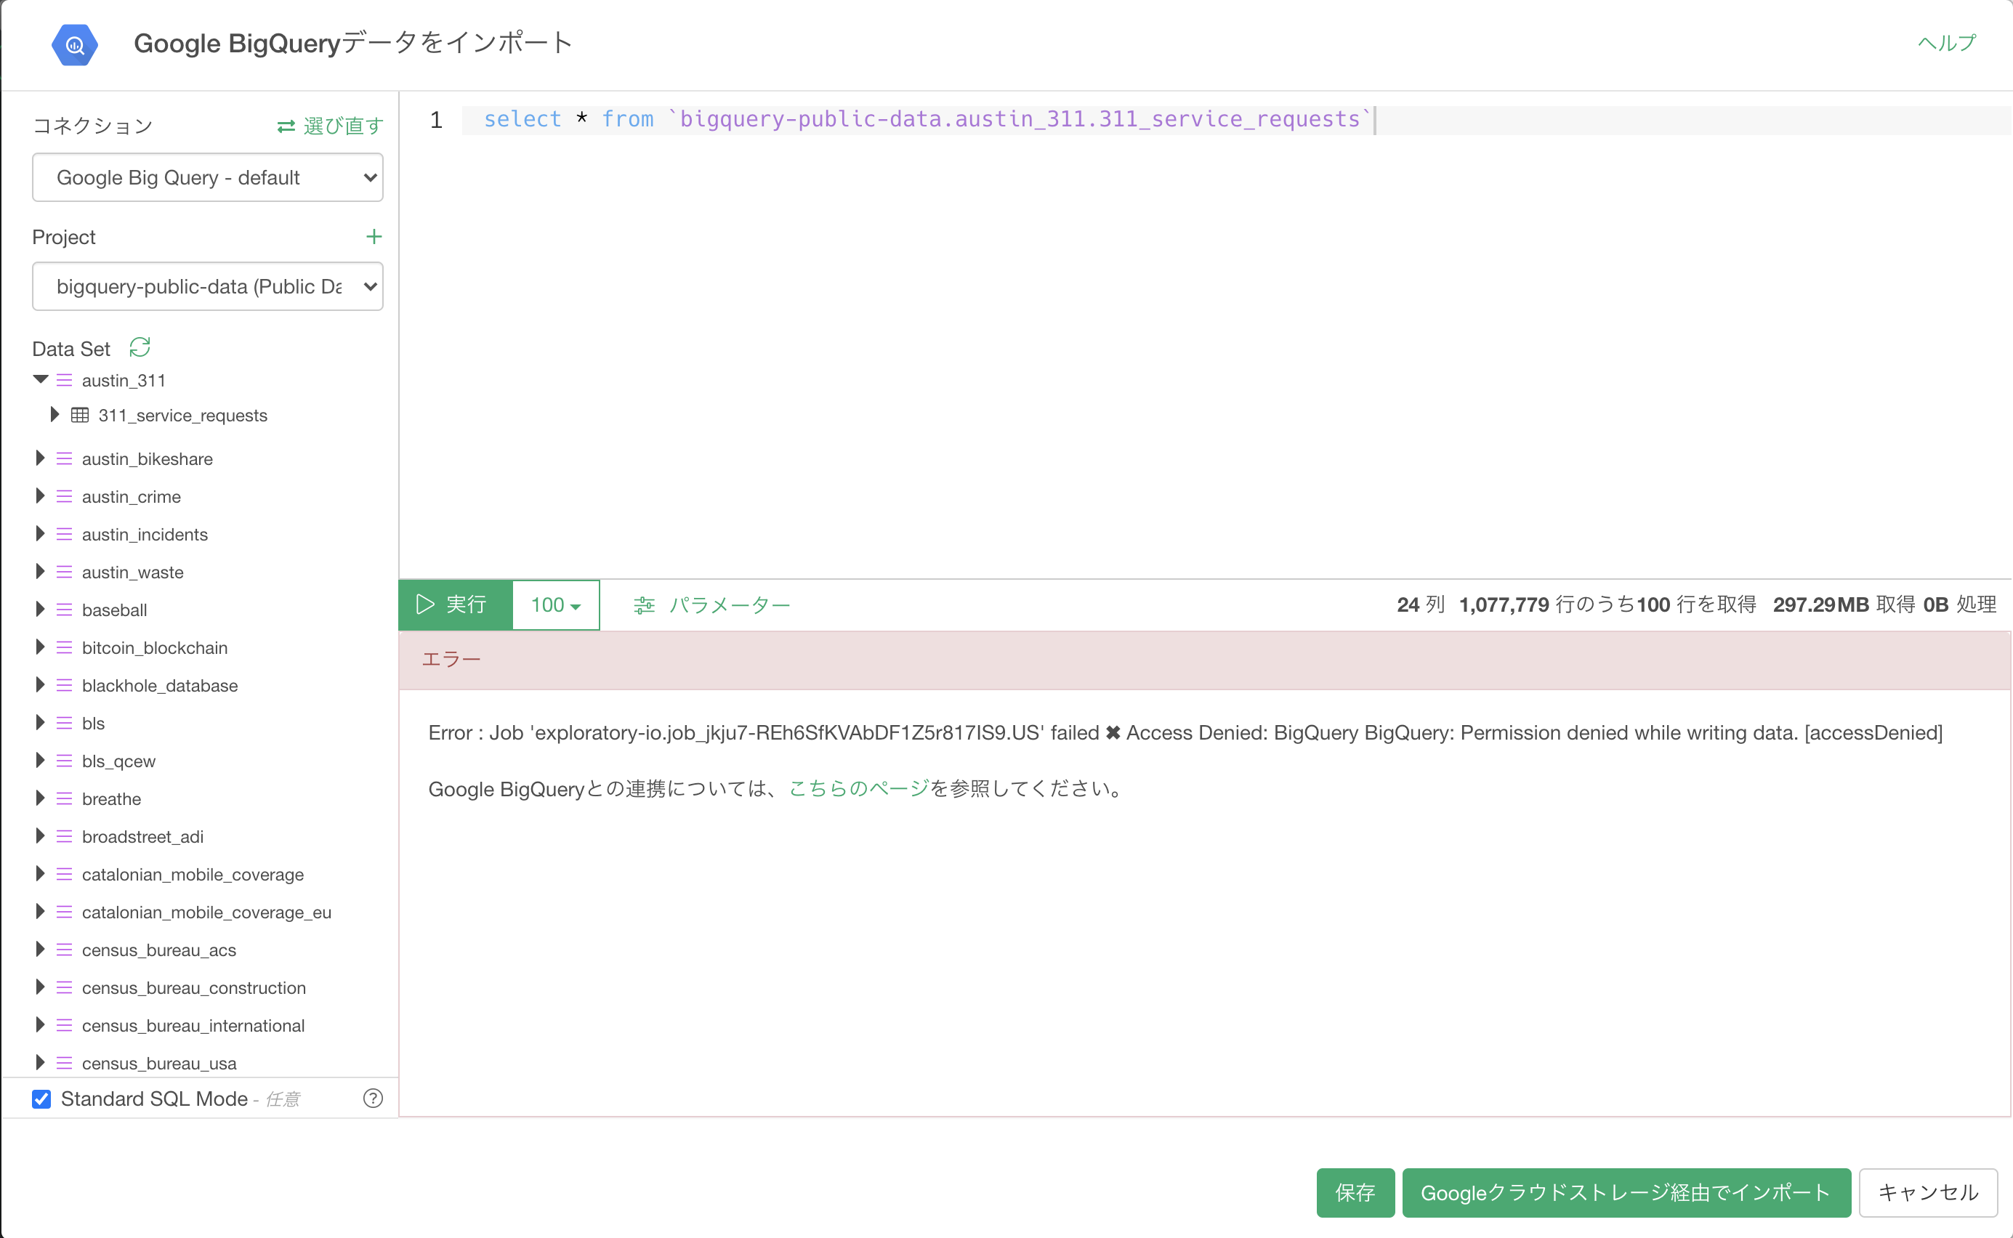
Task: Open the パラメーター parameters settings
Action: 711,605
